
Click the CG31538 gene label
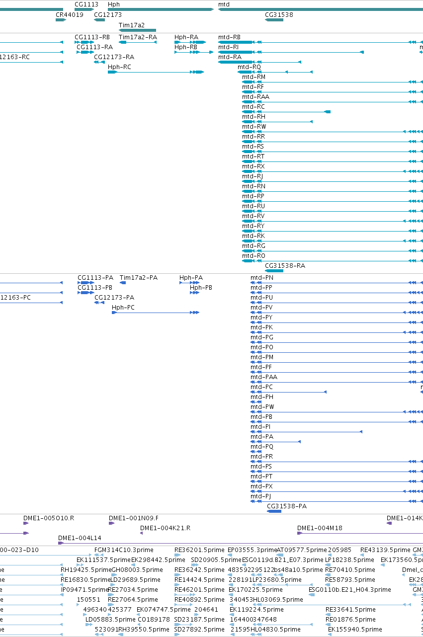[x=279, y=15]
